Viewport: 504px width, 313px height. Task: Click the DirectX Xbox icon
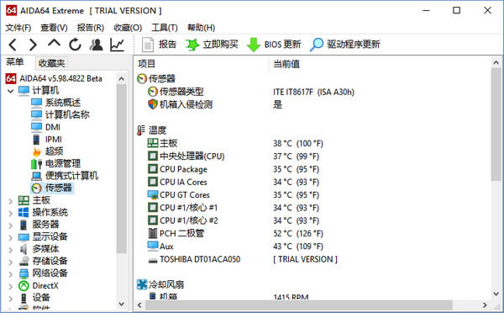(24, 285)
